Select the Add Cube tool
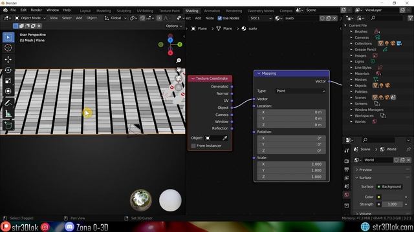This screenshot has height=232, width=414. pos(8,125)
